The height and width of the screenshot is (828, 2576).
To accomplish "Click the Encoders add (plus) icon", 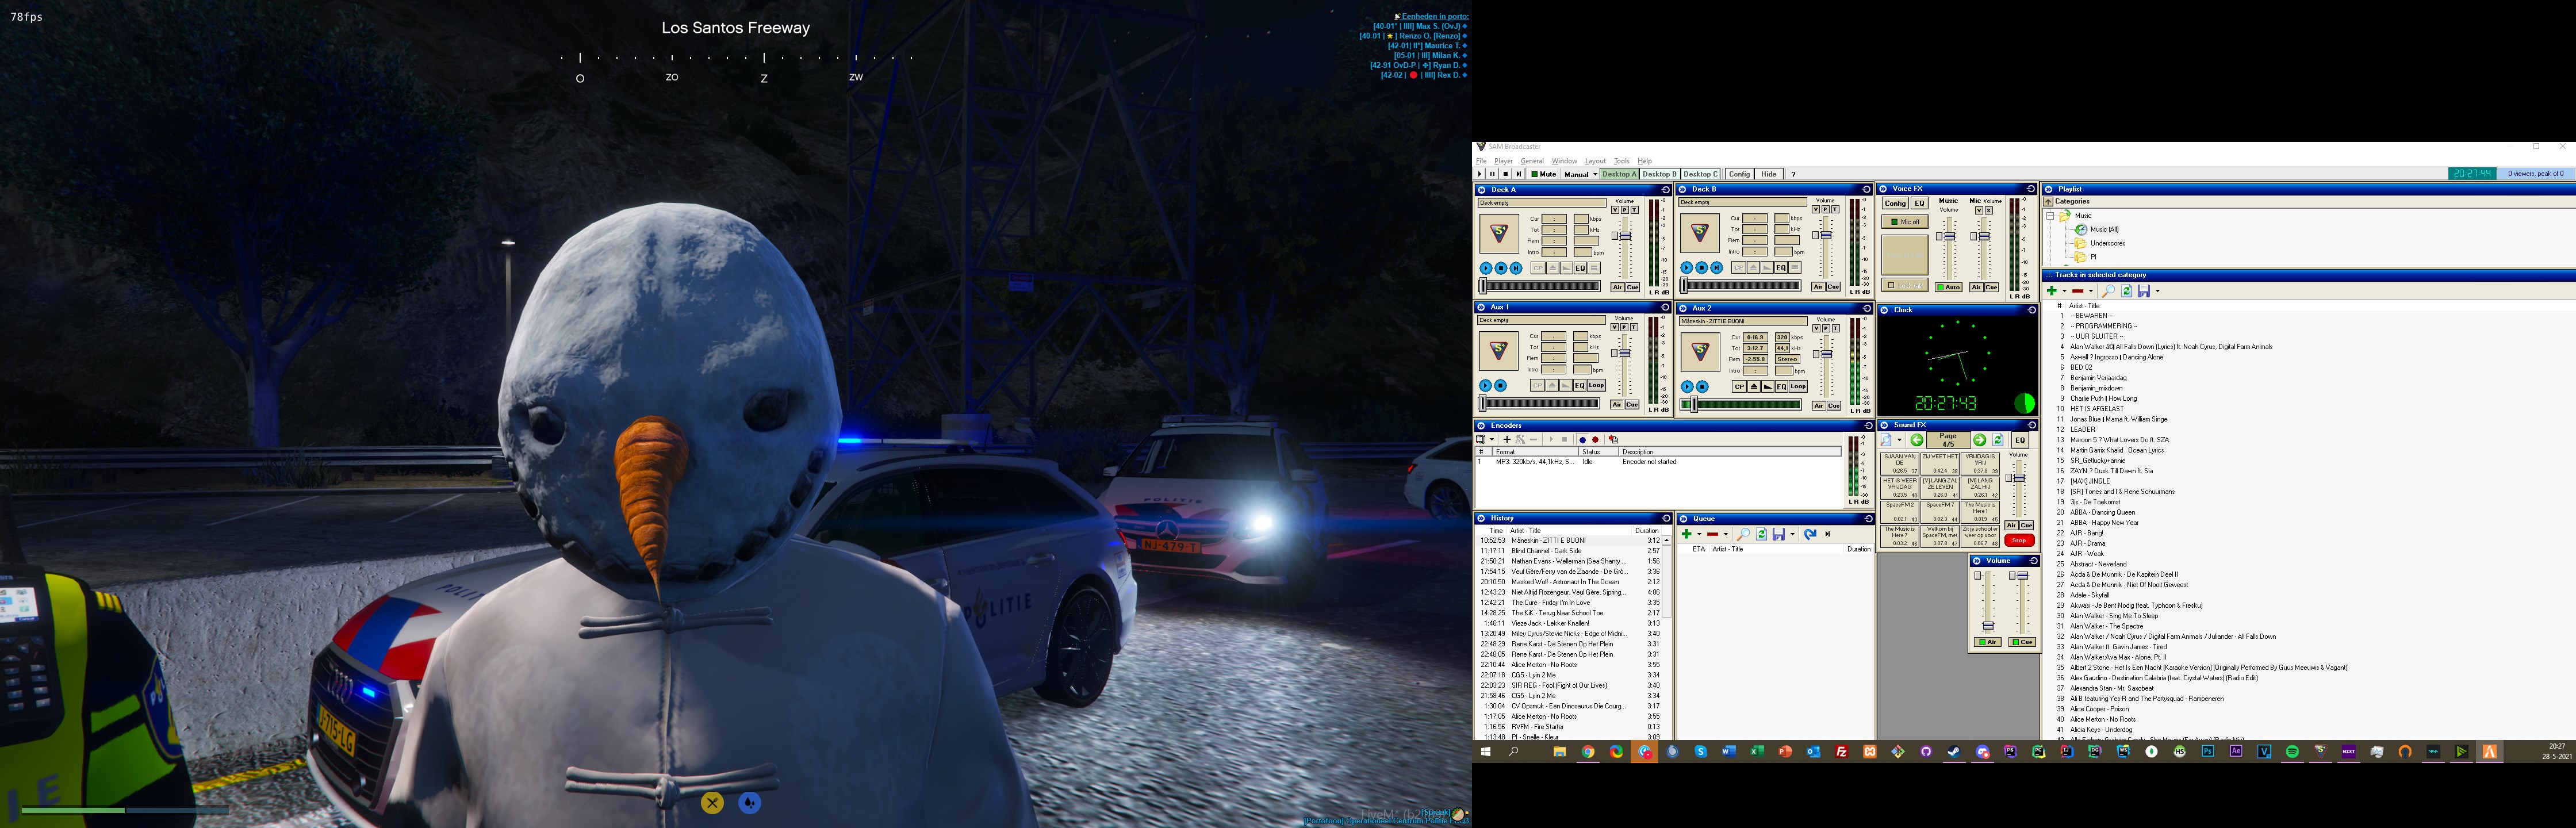I will (1507, 440).
